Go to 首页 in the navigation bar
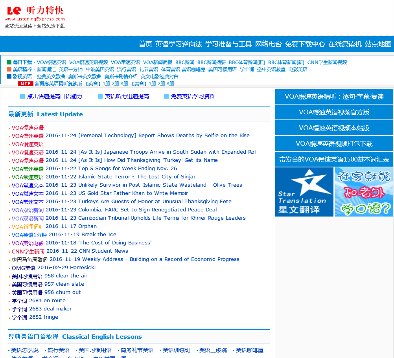This screenshot has width=394, height=358. [145, 44]
